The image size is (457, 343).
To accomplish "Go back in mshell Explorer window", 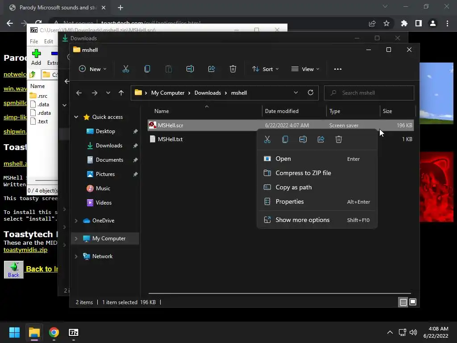I will tap(79, 93).
